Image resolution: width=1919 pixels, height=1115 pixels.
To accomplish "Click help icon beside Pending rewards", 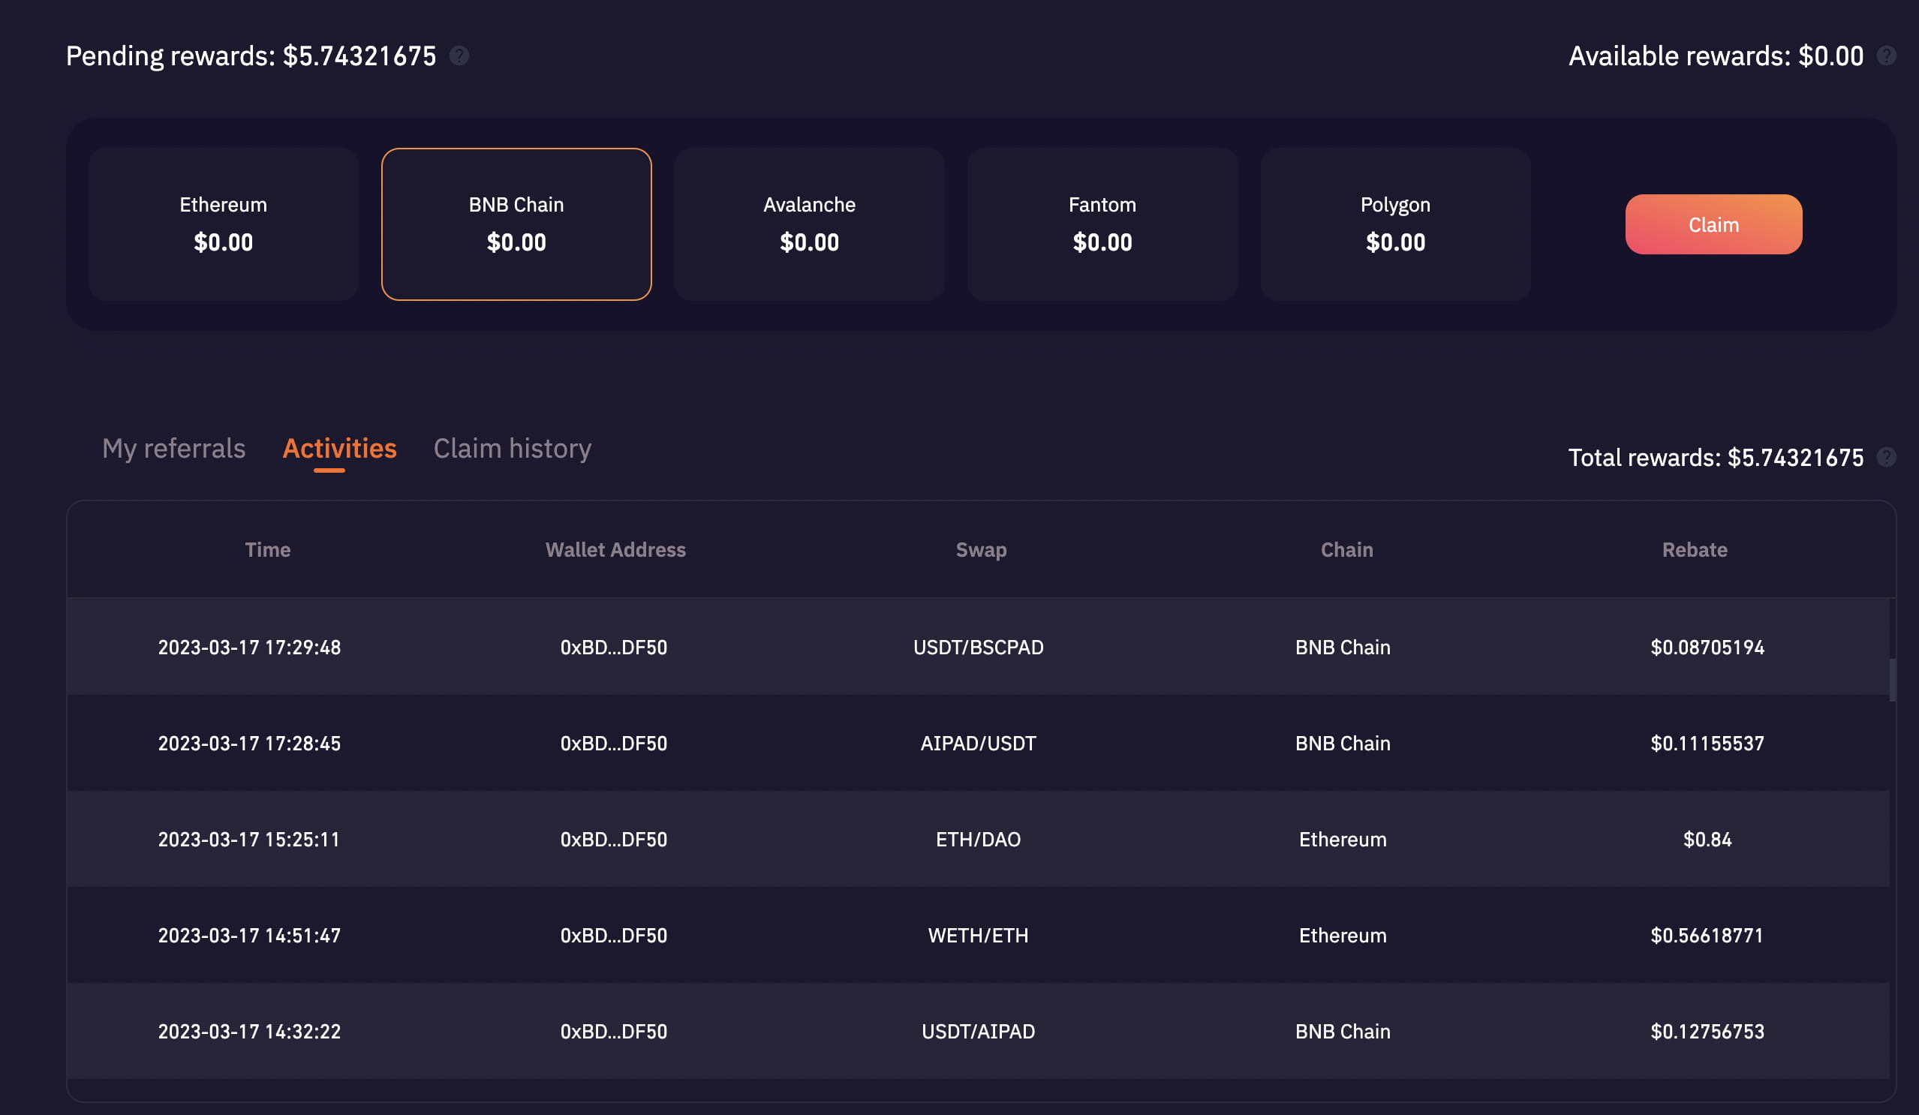I will [x=459, y=56].
